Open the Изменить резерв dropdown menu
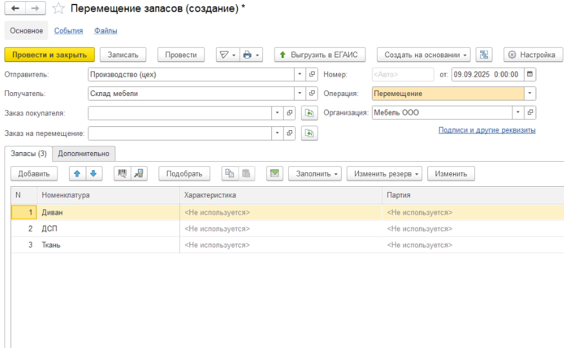The image size is (564, 348). coord(384,173)
